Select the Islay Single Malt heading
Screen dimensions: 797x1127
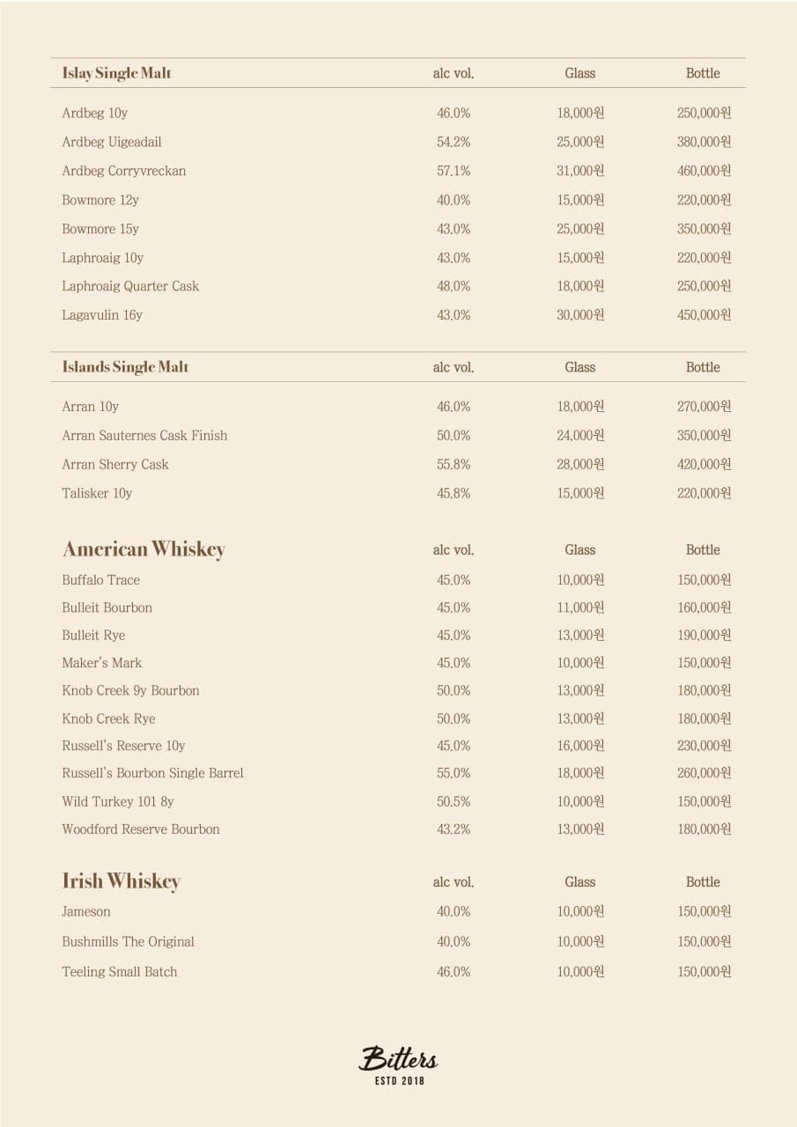(116, 73)
